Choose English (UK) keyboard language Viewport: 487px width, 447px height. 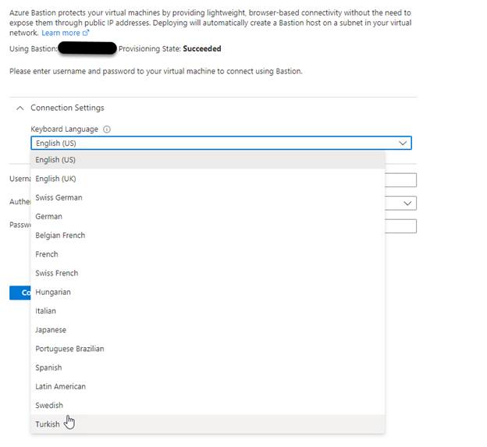(x=55, y=179)
